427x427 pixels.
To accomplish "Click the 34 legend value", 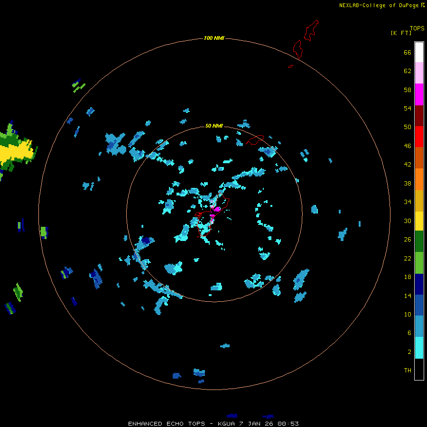I will click(408, 202).
